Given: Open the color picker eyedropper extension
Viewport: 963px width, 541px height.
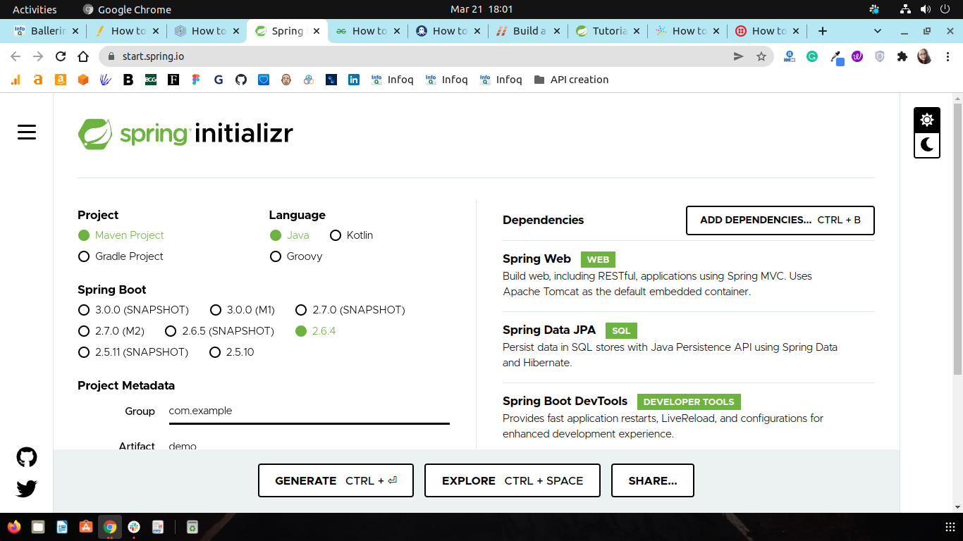Looking at the screenshot, I should 836,57.
